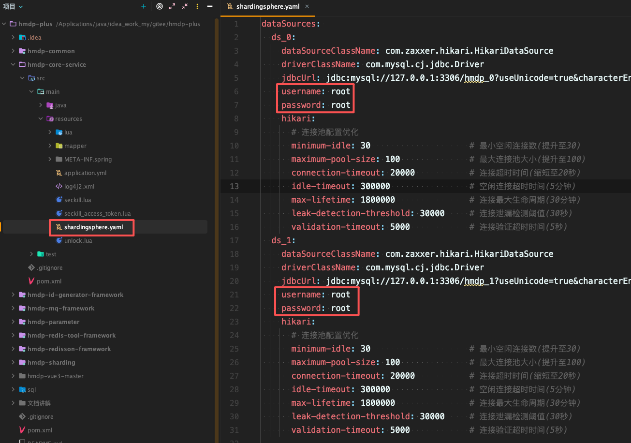
Task: Expand the mapper folder
Action: coord(50,146)
